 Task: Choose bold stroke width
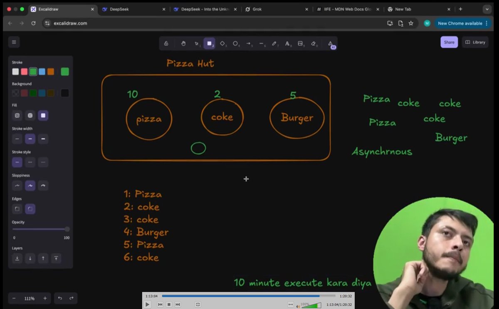click(x=30, y=138)
